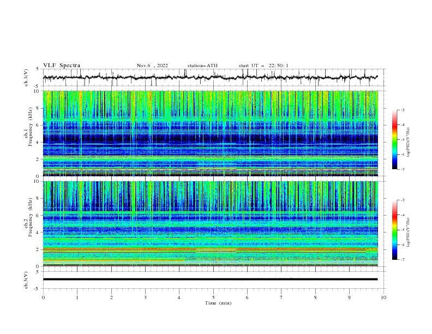Screen dimensions: 432x334
Task: Click the "1" tick on the time axis
Action: pyautogui.click(x=77, y=297)
